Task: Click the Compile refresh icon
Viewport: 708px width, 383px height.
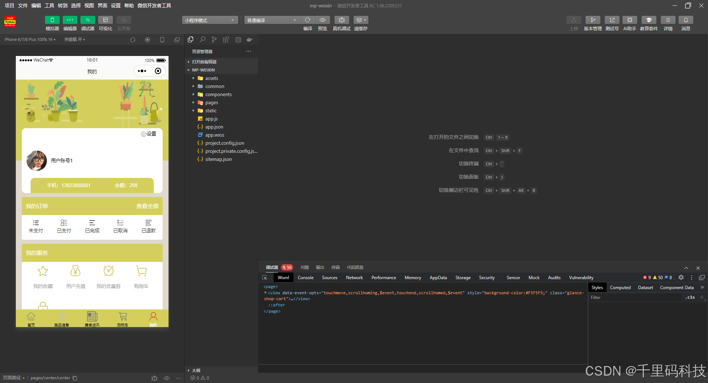Action: tap(308, 20)
